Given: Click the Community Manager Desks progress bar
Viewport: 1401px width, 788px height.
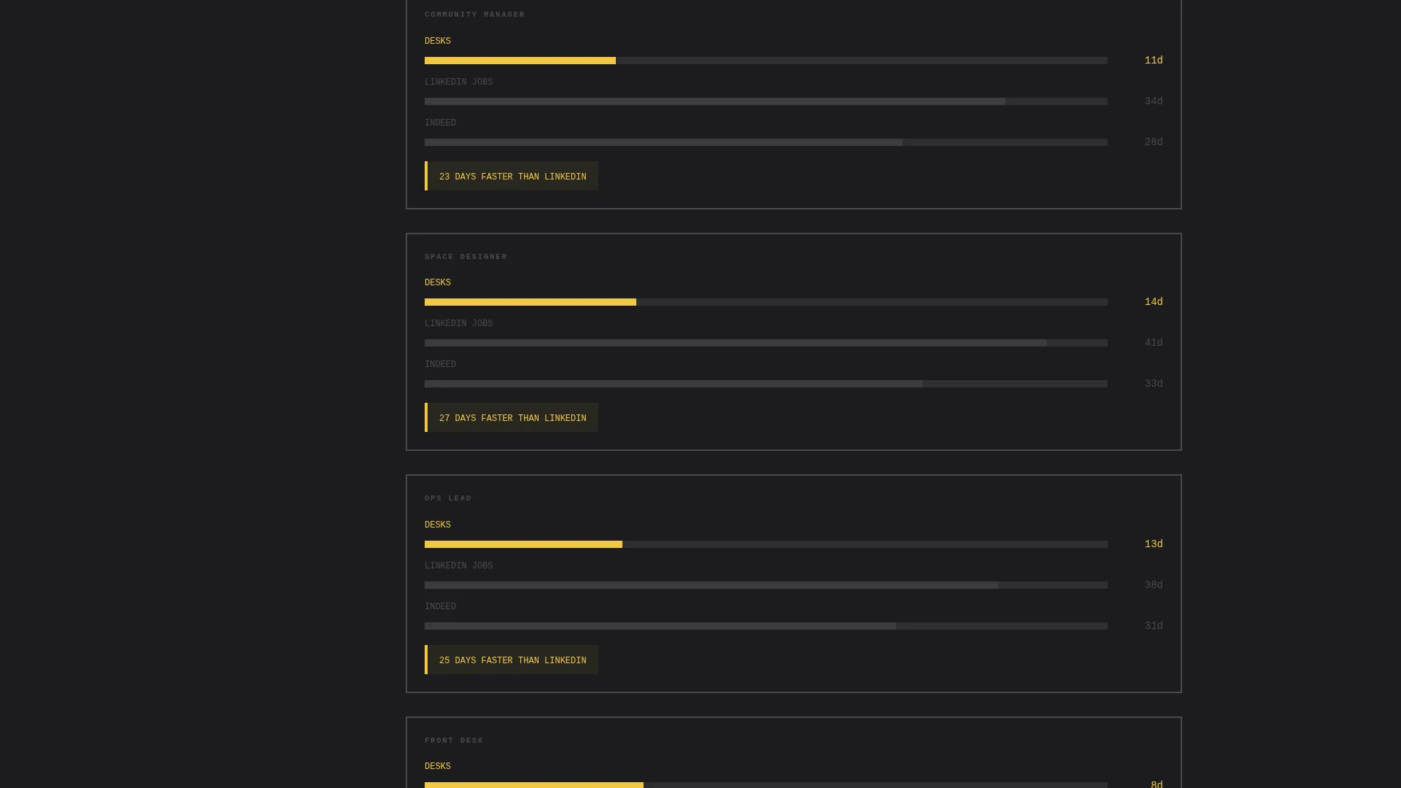Looking at the screenshot, I should 766,61.
